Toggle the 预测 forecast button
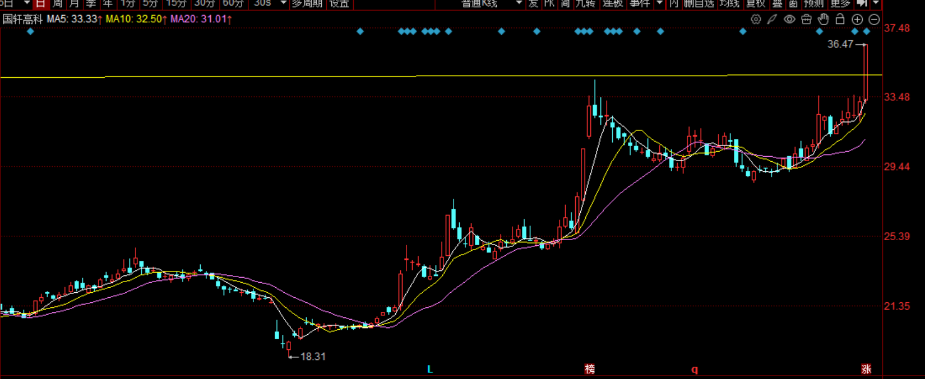 click(813, 3)
